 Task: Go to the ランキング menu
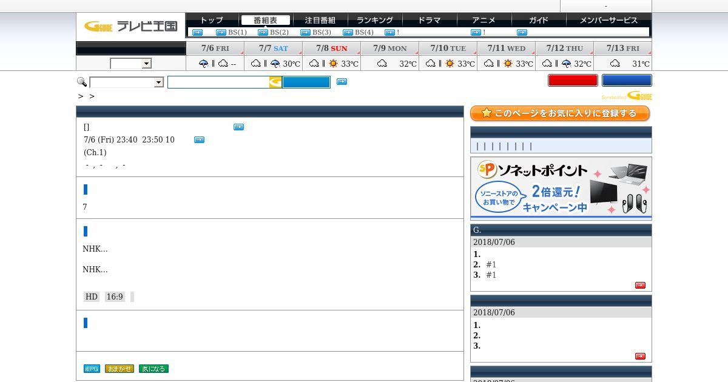tap(374, 20)
